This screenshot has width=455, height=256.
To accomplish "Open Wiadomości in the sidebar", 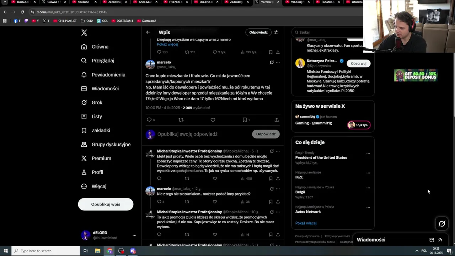I will [x=100, y=89].
